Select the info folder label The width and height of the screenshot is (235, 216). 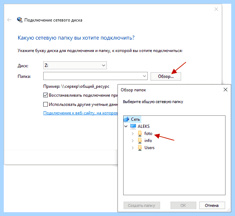[x=148, y=140]
